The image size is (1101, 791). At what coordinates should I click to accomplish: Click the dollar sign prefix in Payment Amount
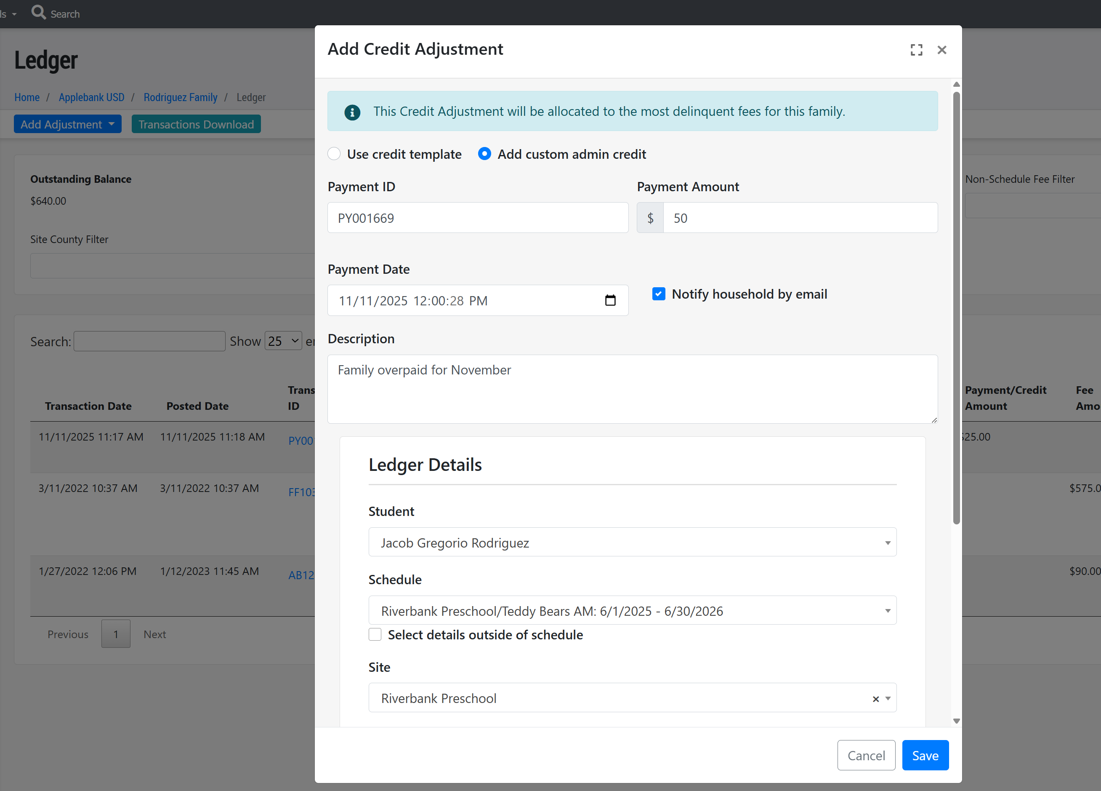click(650, 218)
